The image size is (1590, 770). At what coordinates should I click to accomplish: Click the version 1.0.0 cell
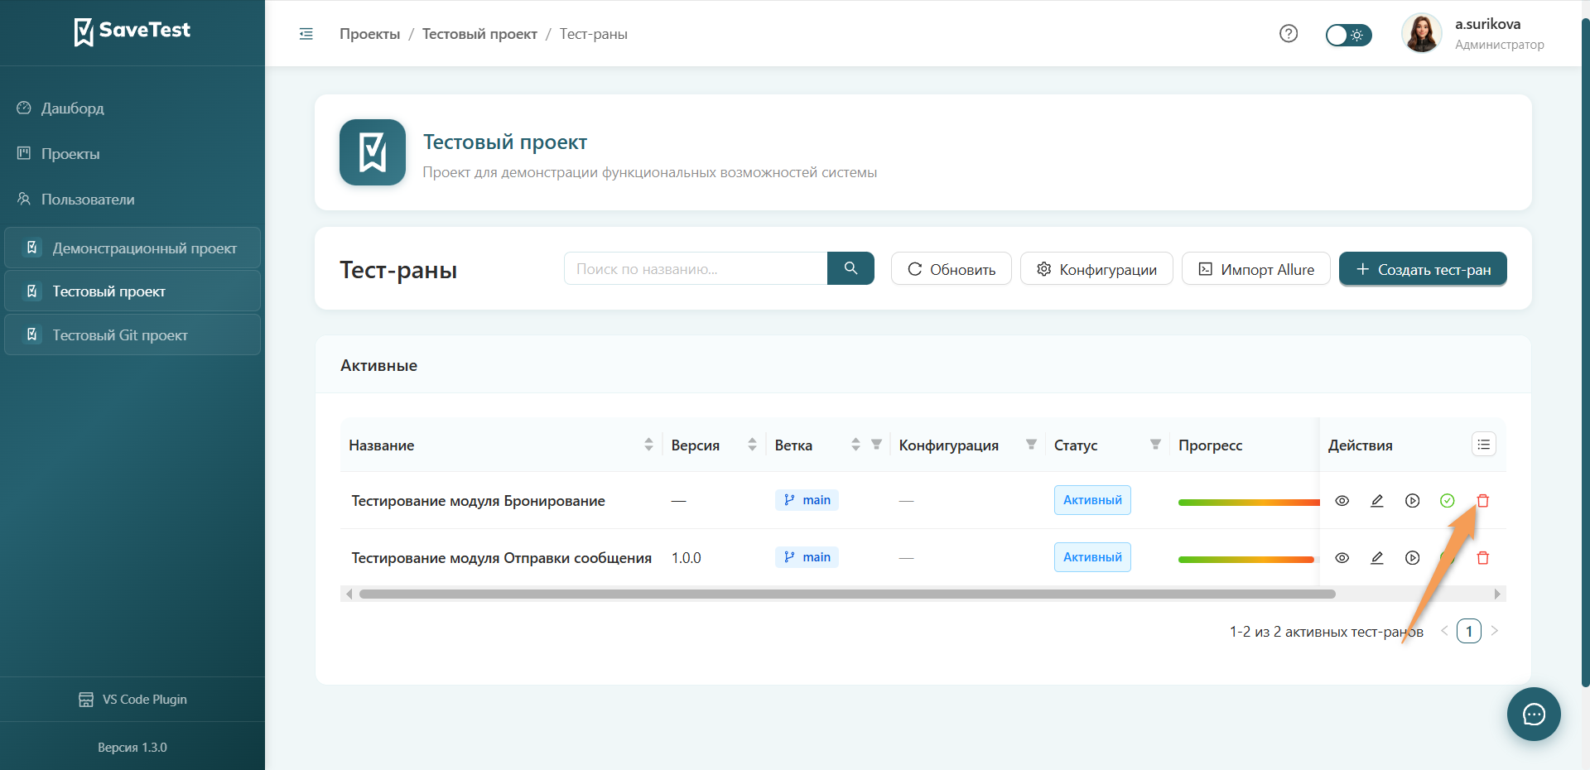[x=687, y=558]
